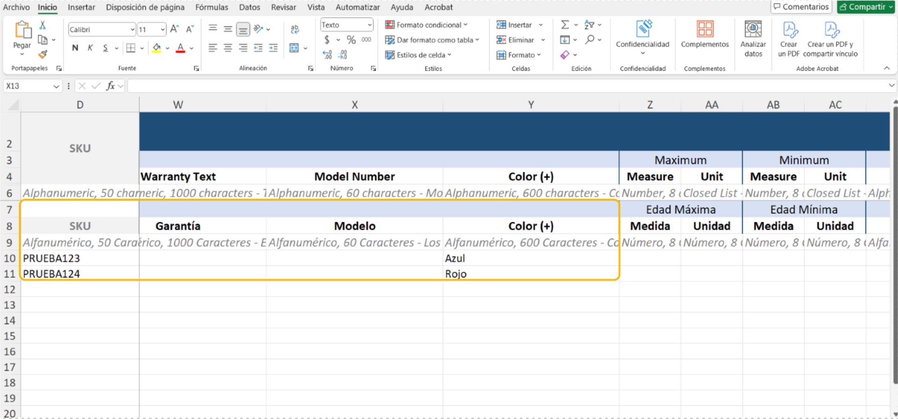The image size is (898, 419).
Task: Click the Name Box showing X13
Action: [x=32, y=86]
